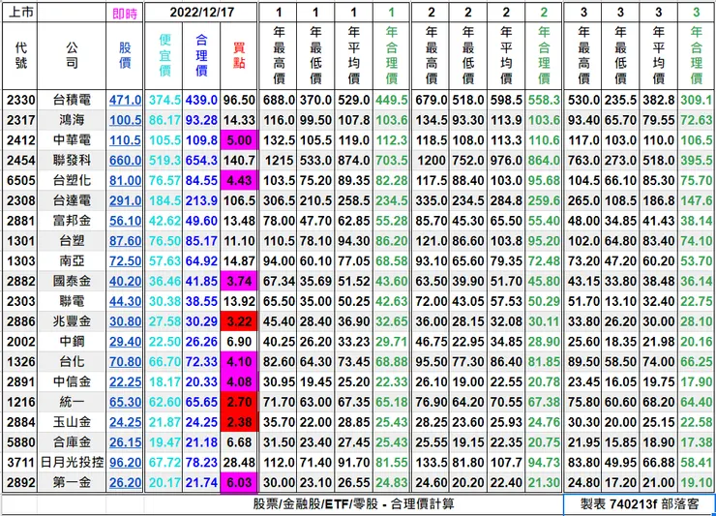Viewport: 716px width, 516px height.
Task: Click the 654.3 fair price for 聯發科
Action: (x=201, y=161)
